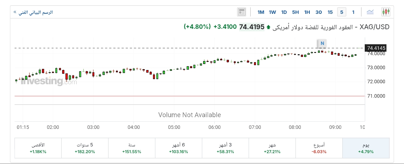Show the 3 أشهر performance period
The width and height of the screenshot is (404, 164).
(225, 148)
